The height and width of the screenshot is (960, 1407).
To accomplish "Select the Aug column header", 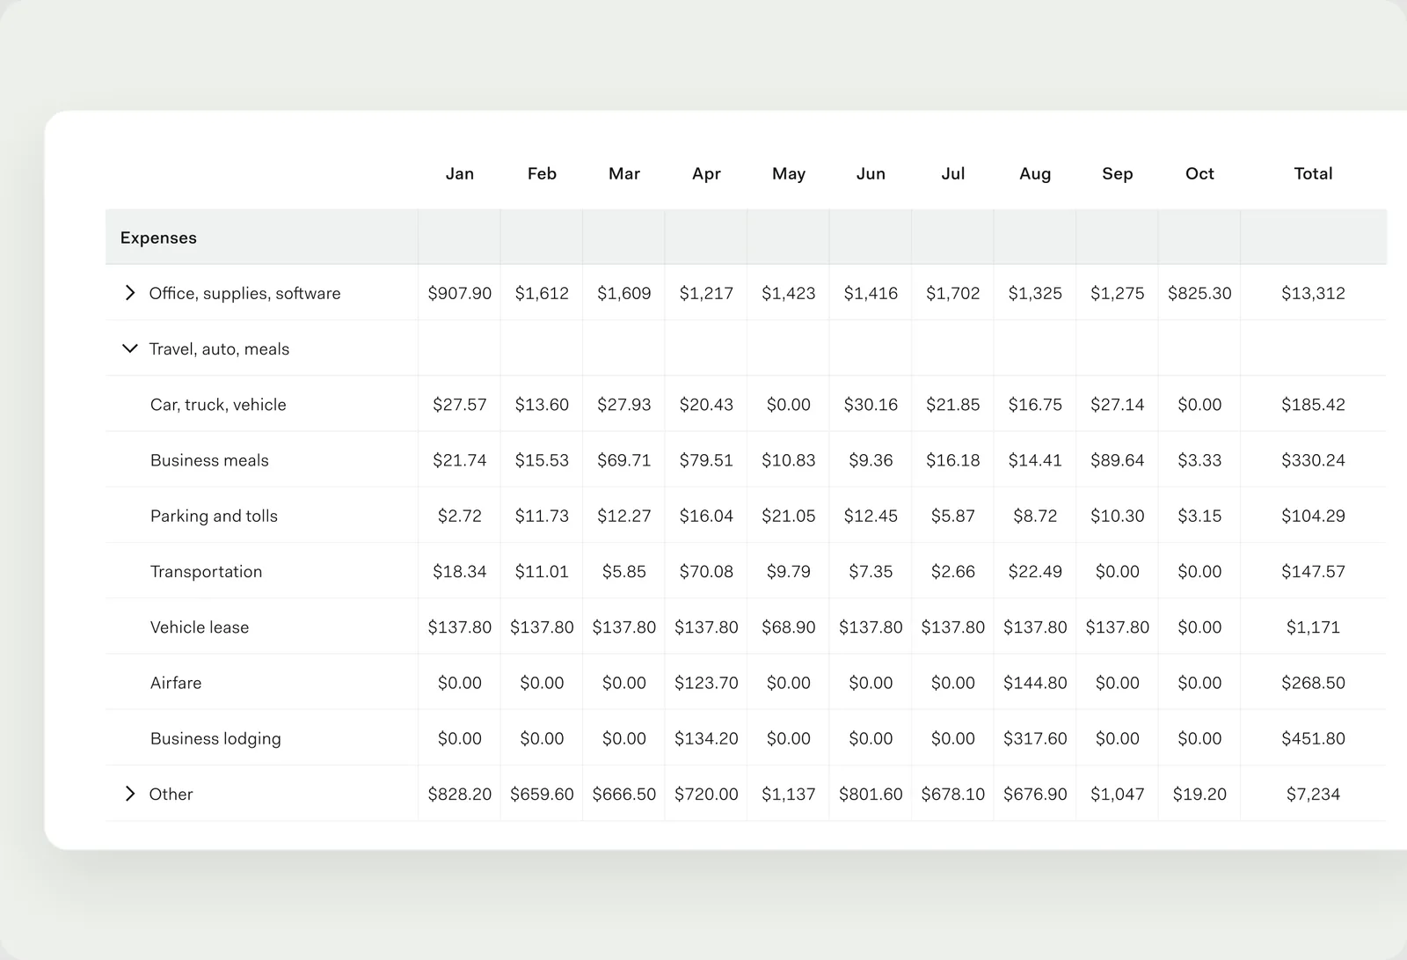I will coord(1035,174).
